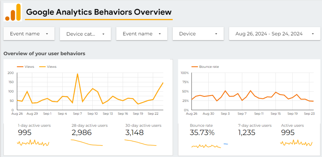
Task: Click the short blue line below 7-day active users
Action: (226, 144)
